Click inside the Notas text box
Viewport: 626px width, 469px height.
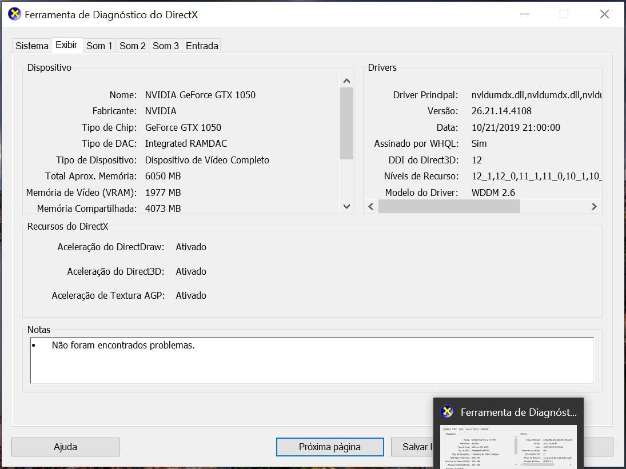tap(312, 360)
